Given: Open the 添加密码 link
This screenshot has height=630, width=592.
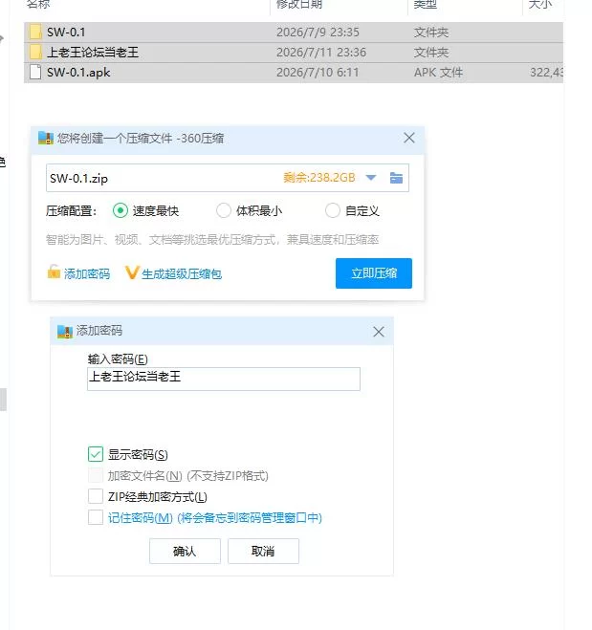Looking at the screenshot, I should click(x=87, y=274).
